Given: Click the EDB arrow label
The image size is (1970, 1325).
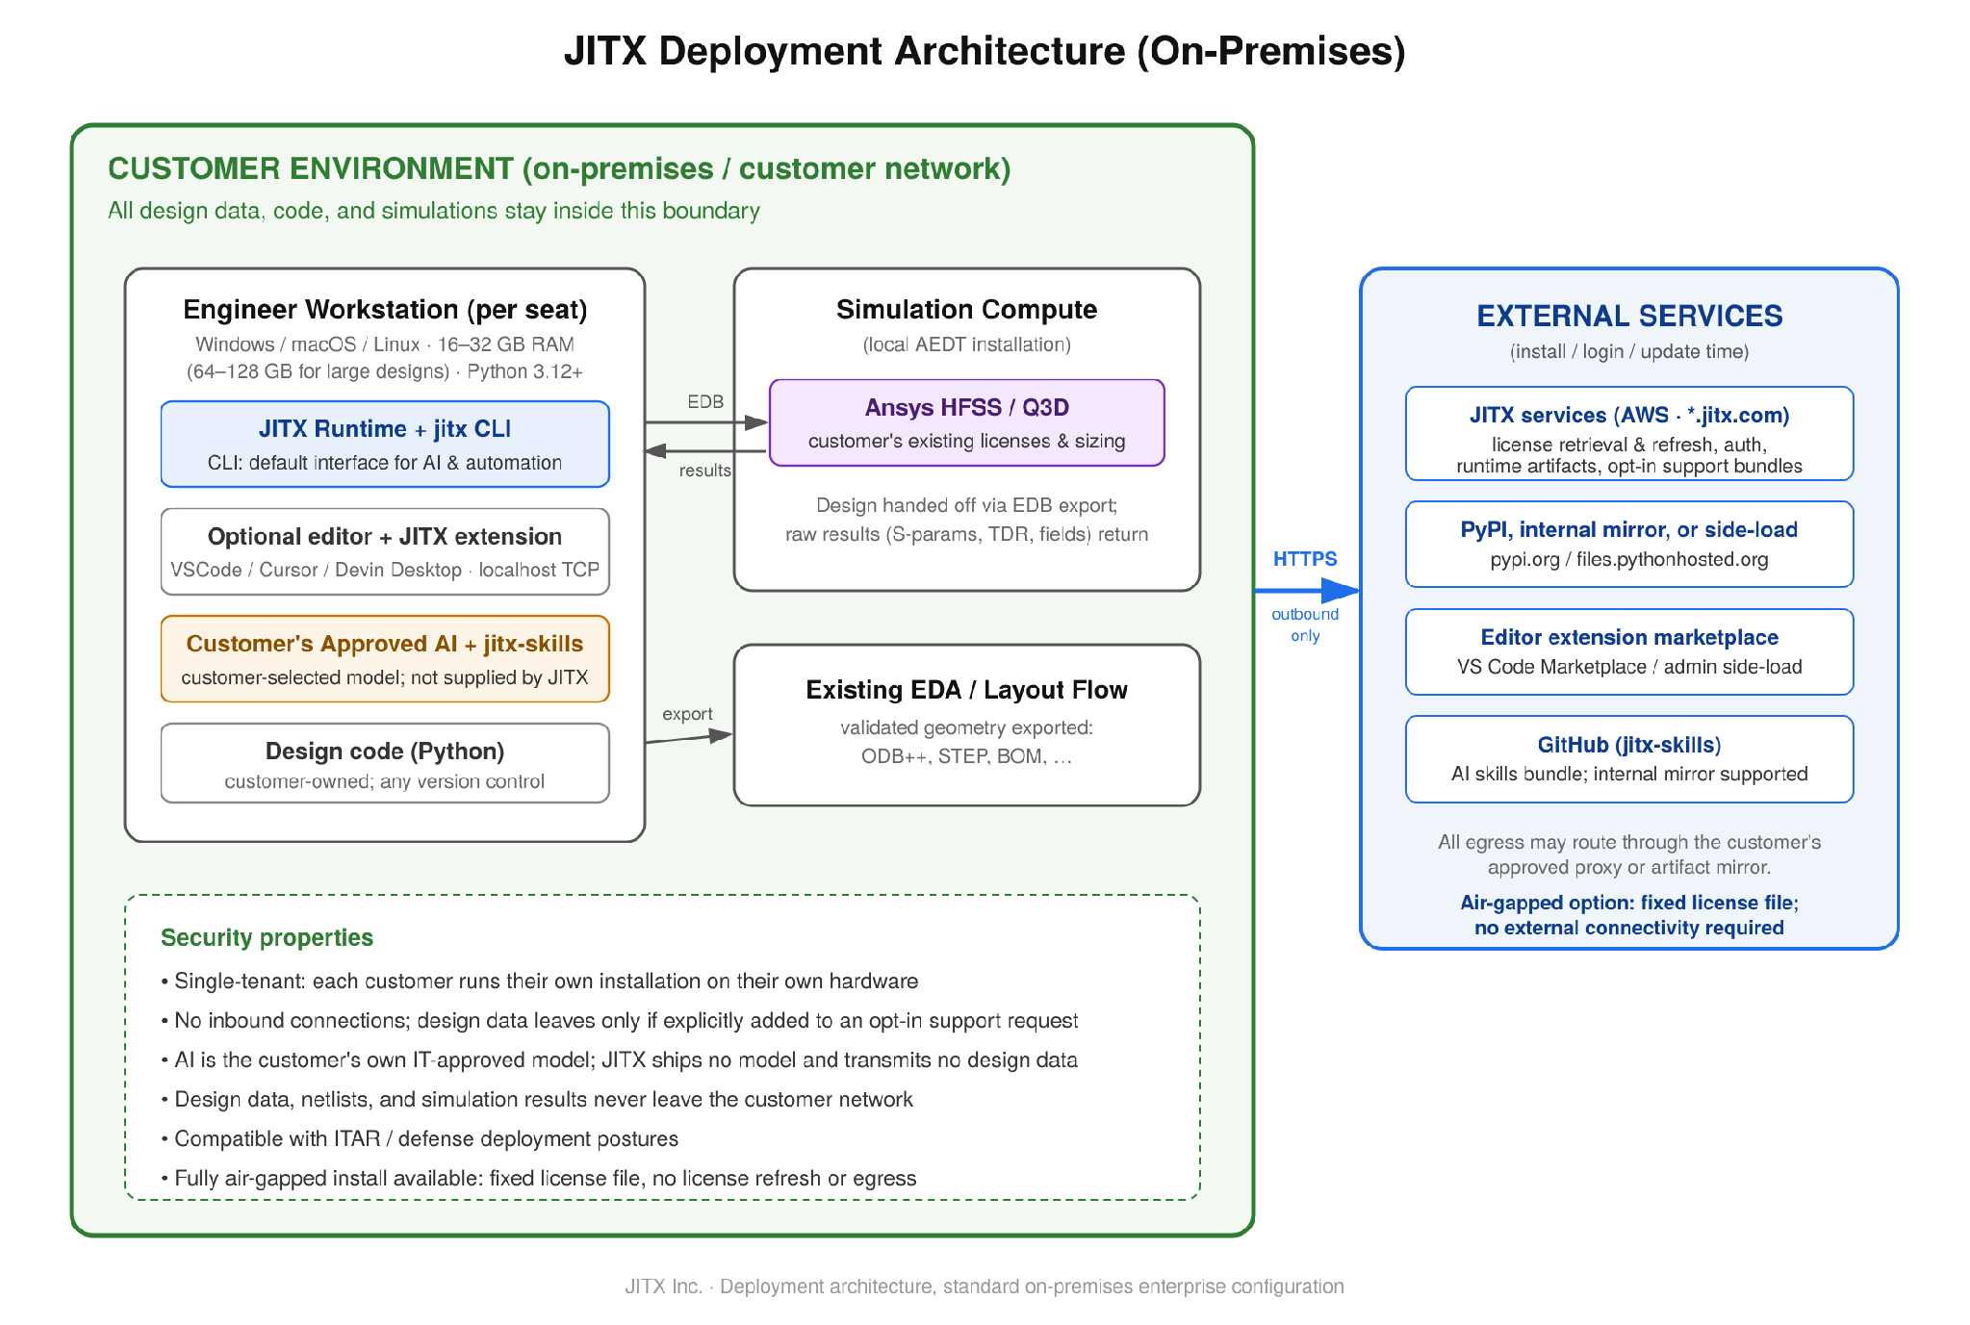Looking at the screenshot, I should 705,402.
